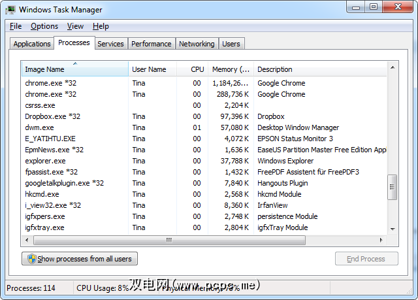This screenshot has height=300, width=418.
Task: Select chrome.exe *32 using 288,736 K
Action: click(204, 94)
